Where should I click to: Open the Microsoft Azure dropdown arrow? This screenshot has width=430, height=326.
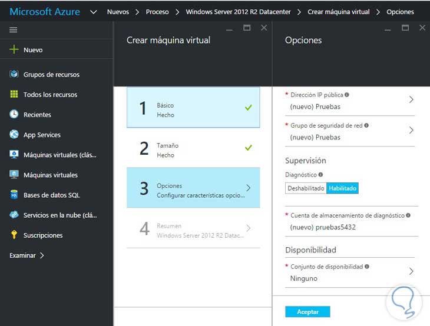coord(93,11)
